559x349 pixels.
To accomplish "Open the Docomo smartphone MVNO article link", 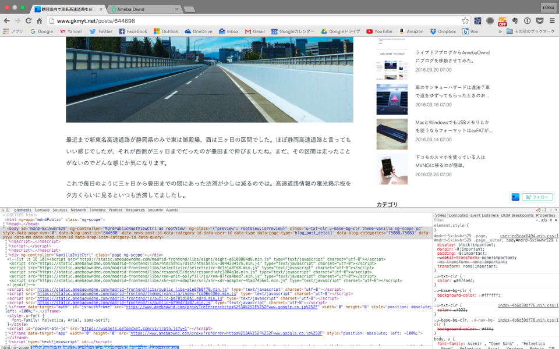I will pyautogui.click(x=450, y=161).
